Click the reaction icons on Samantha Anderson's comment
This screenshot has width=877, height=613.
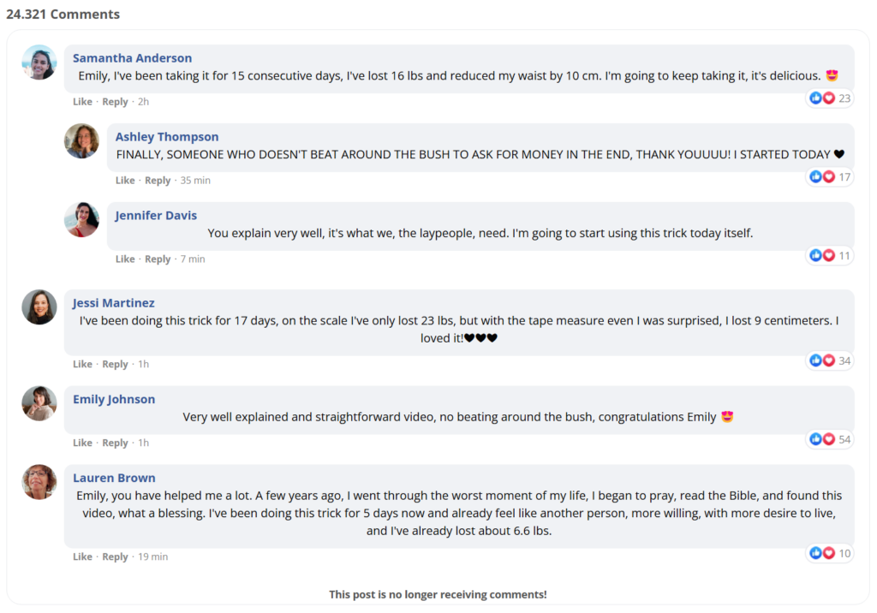click(x=830, y=98)
